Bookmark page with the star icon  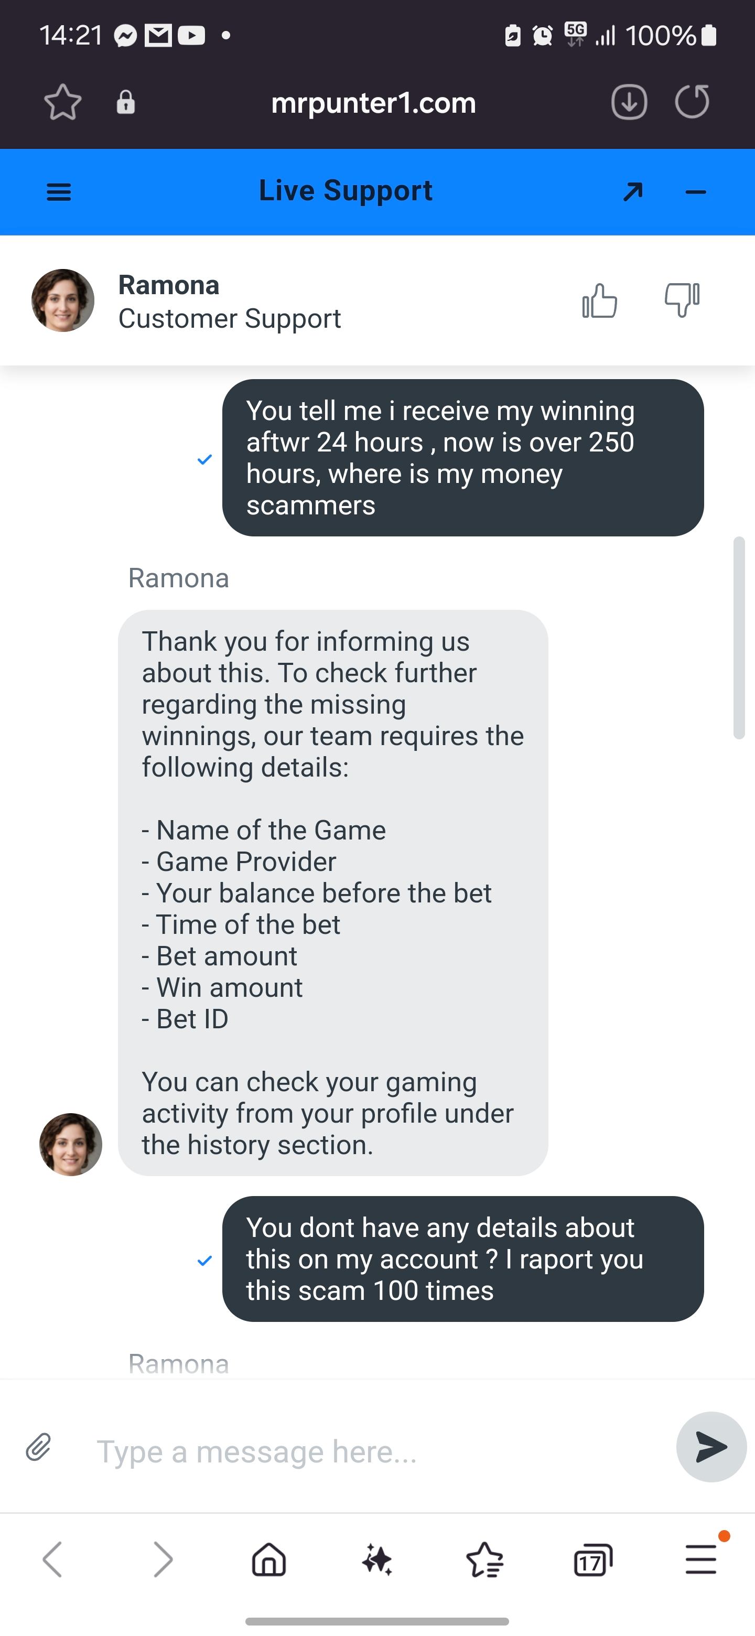(x=63, y=102)
